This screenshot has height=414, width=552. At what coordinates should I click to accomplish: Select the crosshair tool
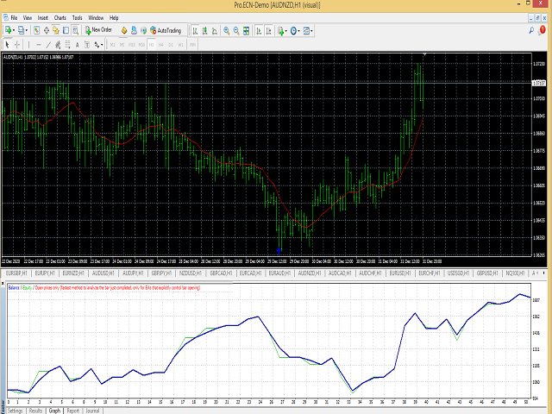click(17, 45)
